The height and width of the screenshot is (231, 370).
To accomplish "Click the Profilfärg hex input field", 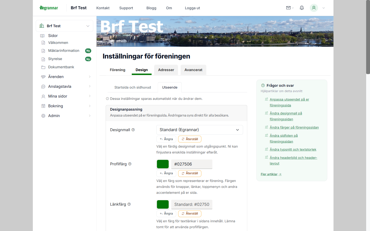I will (192, 164).
